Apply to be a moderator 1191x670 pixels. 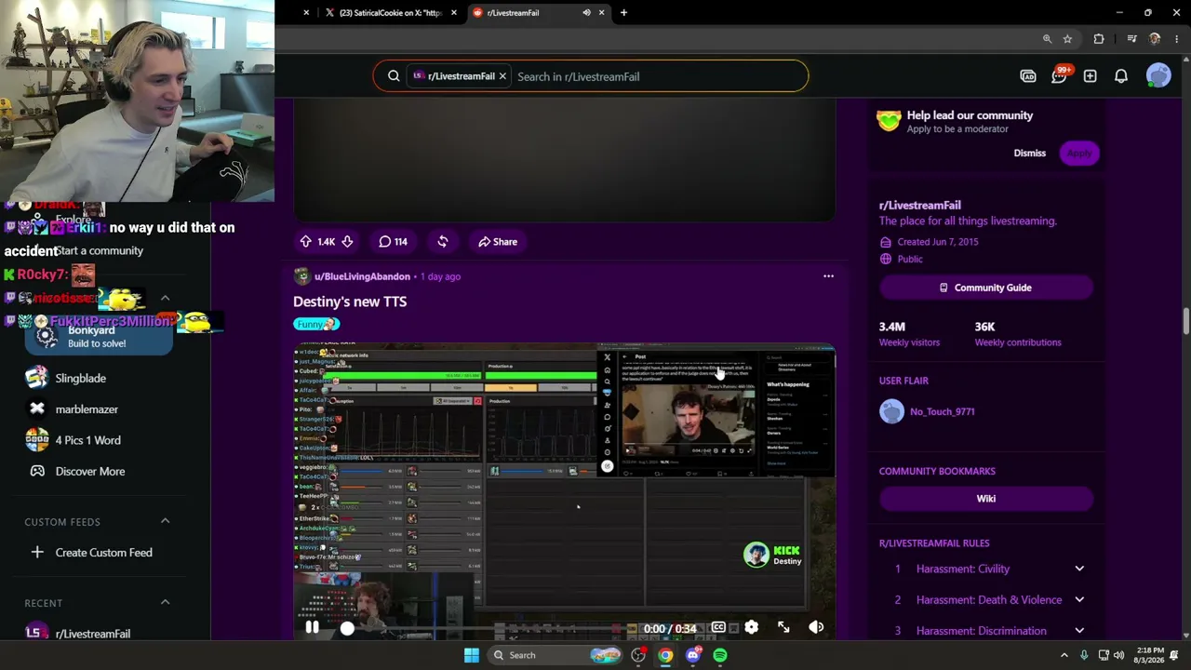1079,154
